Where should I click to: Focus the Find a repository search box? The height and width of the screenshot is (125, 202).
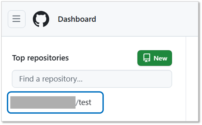(92, 79)
